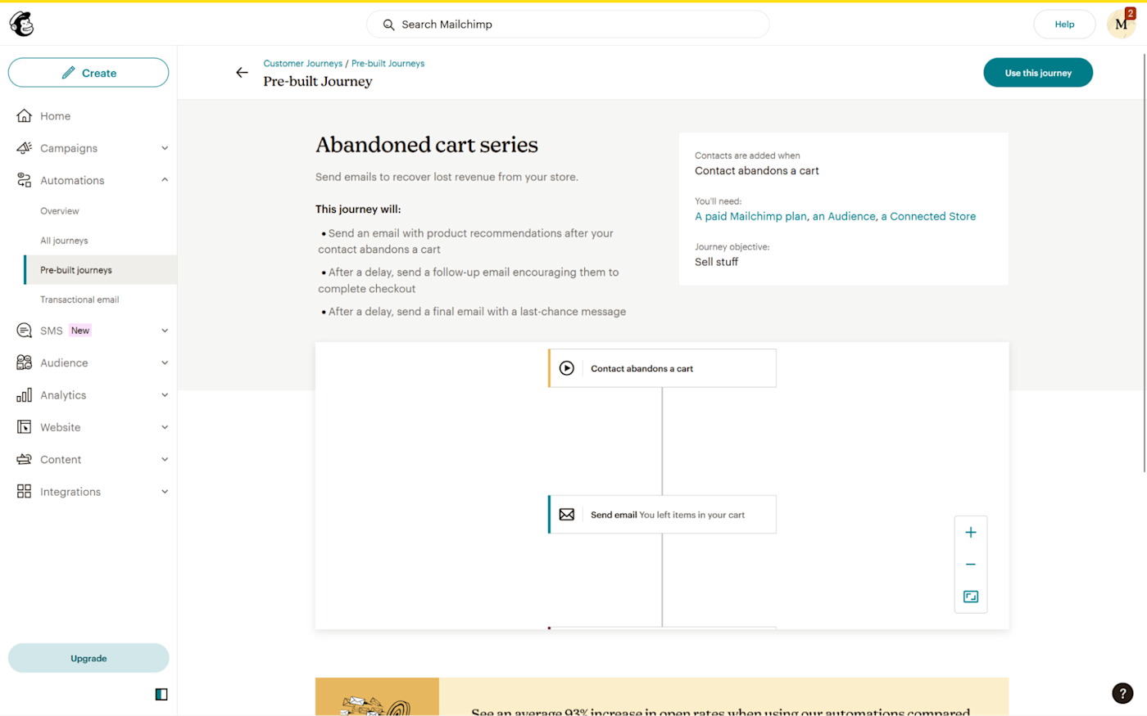This screenshot has height=716, width=1147.
Task: Expand the Analytics menu chevron
Action: [x=165, y=395]
